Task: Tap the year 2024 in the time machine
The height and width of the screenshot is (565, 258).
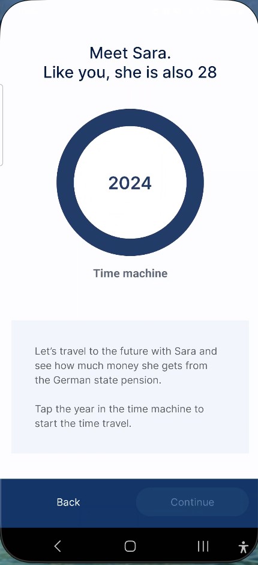Action: [x=130, y=183]
